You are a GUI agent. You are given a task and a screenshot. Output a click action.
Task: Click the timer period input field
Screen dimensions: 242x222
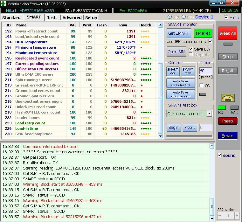click(205, 71)
